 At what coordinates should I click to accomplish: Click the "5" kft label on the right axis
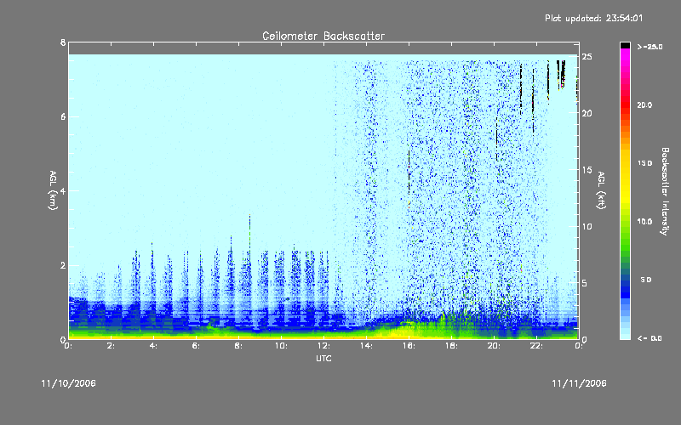click(585, 283)
